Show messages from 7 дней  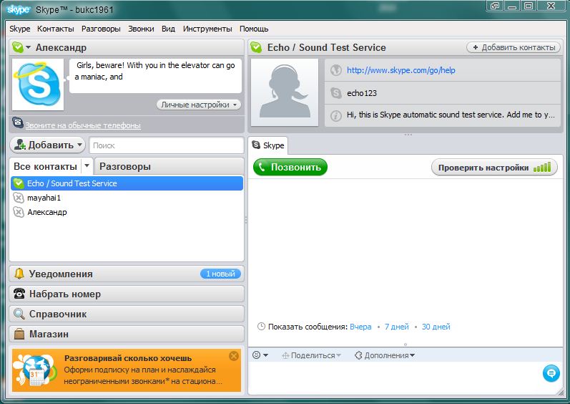pyautogui.click(x=397, y=327)
